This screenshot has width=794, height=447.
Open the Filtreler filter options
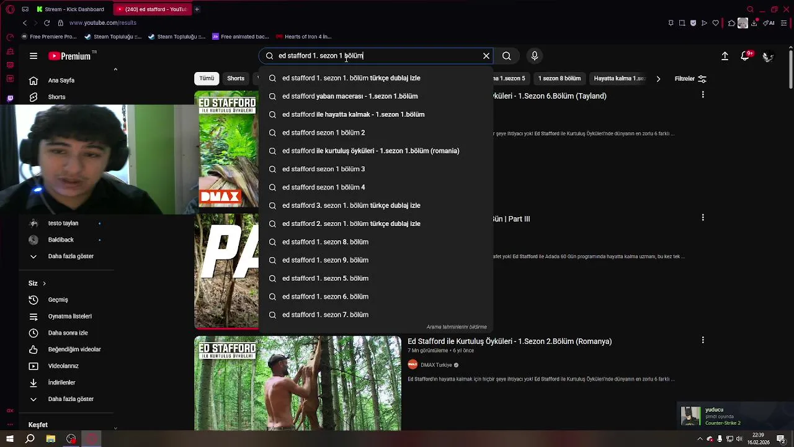[x=690, y=79]
